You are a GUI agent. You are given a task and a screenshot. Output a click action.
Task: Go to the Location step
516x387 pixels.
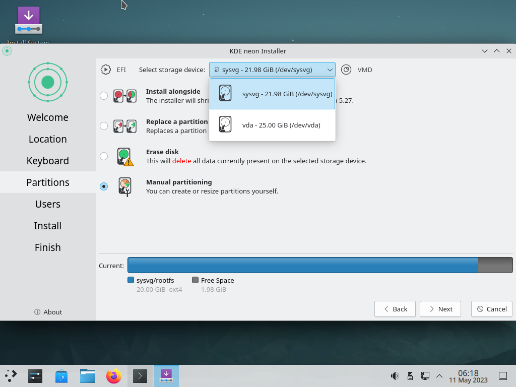pyautogui.click(x=48, y=139)
